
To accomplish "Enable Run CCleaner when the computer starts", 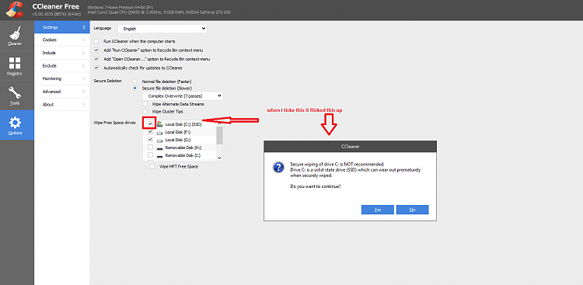I will pyautogui.click(x=96, y=41).
